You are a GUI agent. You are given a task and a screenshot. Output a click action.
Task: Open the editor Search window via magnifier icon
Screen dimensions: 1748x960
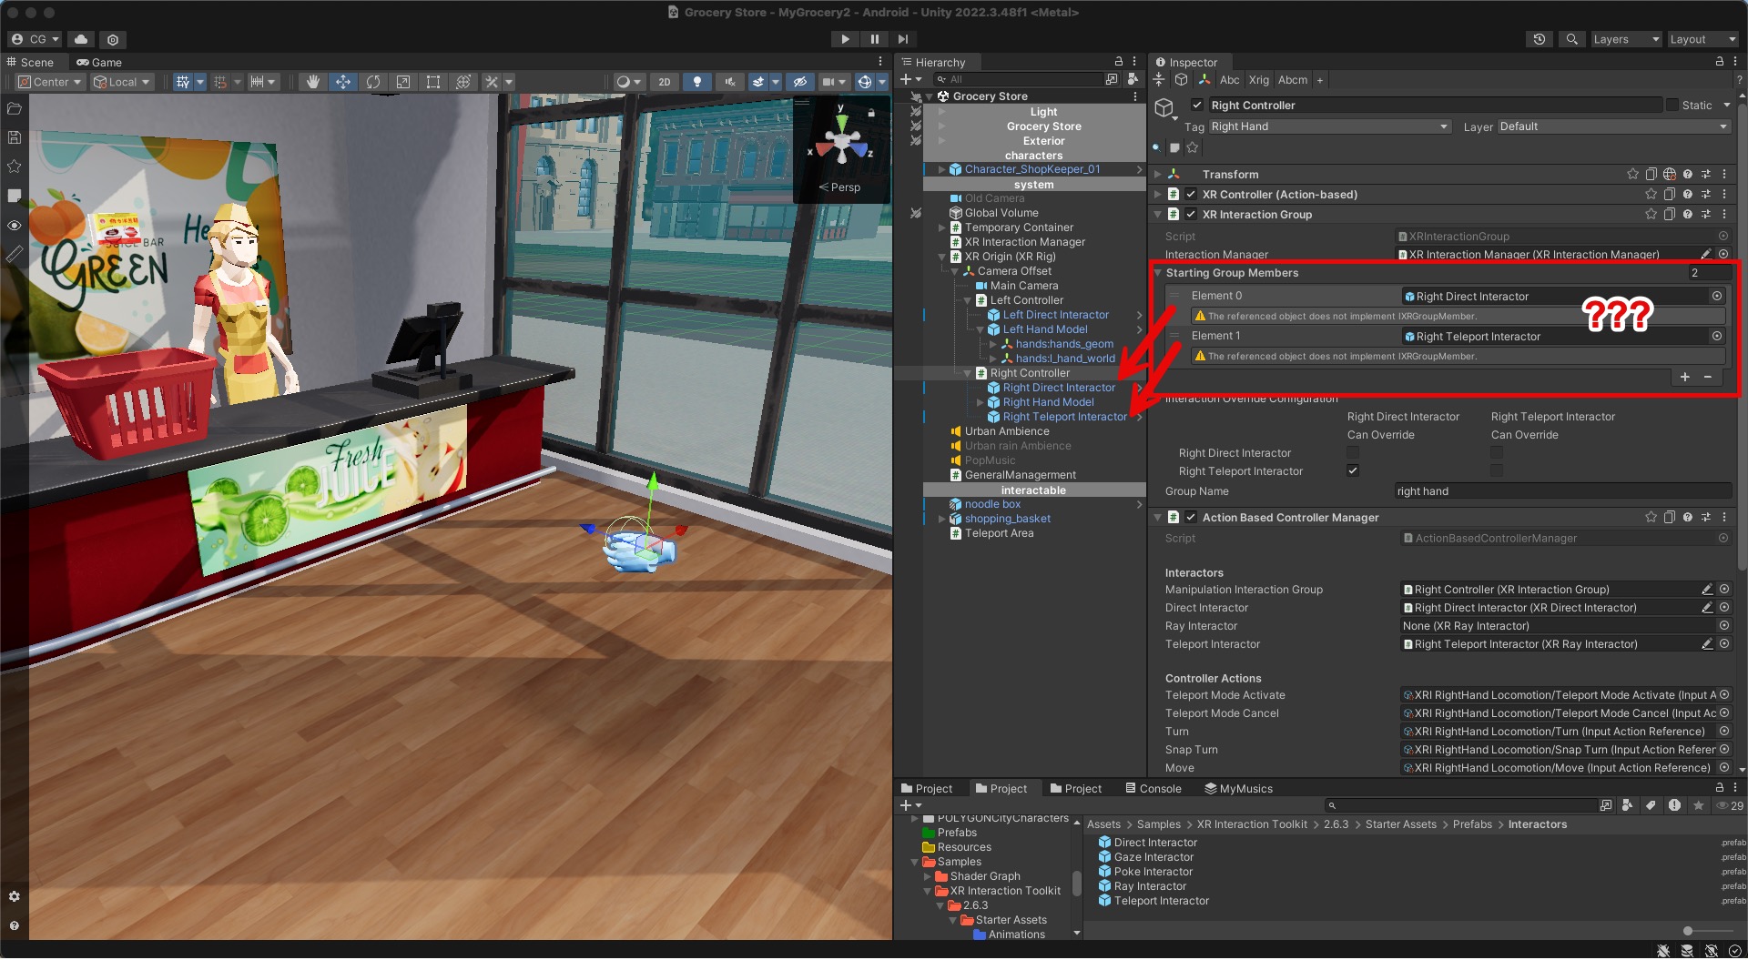(1571, 39)
